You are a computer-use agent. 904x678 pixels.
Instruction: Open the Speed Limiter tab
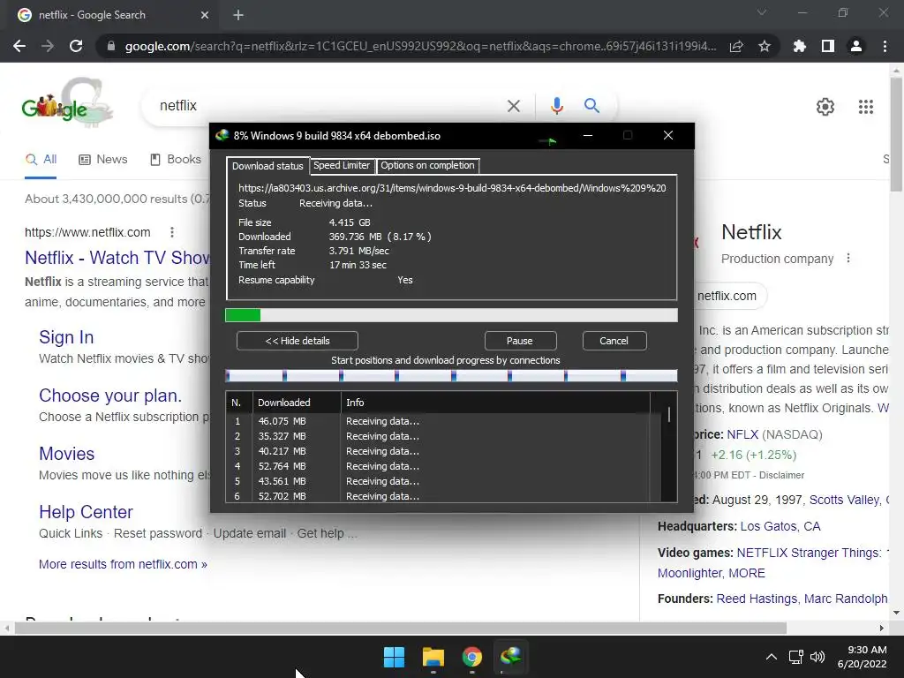[342, 165]
